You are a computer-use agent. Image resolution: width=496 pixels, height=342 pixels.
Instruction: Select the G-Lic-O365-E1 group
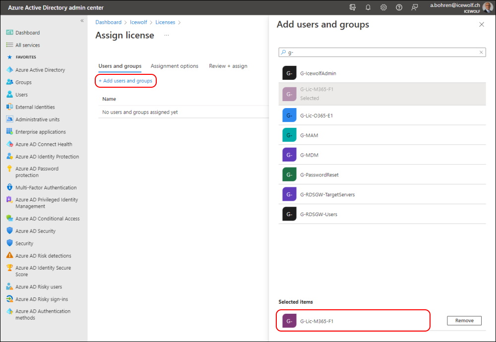tap(382, 115)
